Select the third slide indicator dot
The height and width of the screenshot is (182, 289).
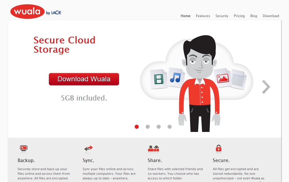coord(159,127)
